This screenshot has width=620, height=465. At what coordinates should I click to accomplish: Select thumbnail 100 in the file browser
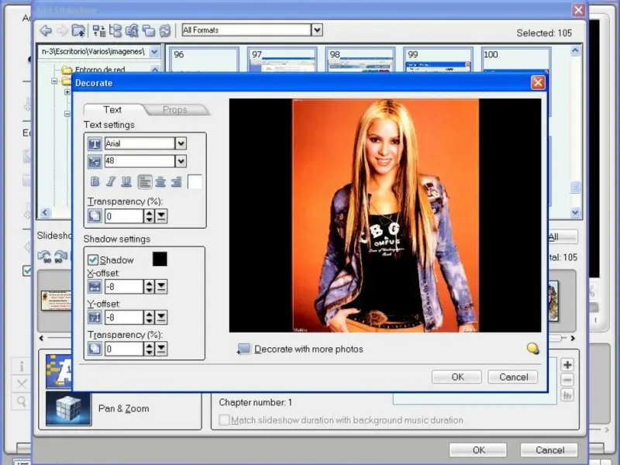[516, 60]
